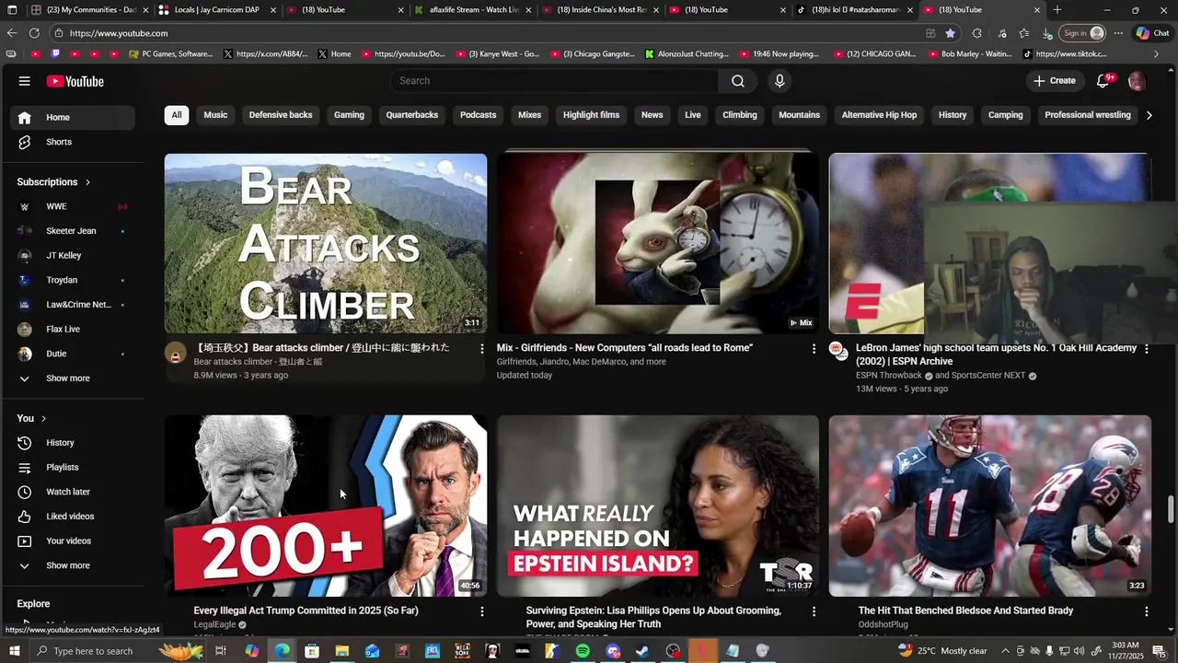Open a new browser tab
This screenshot has width=1178, height=663.
1057,10
